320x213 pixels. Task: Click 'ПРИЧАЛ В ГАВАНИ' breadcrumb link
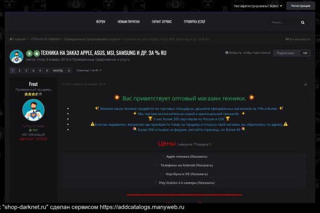[45, 39]
